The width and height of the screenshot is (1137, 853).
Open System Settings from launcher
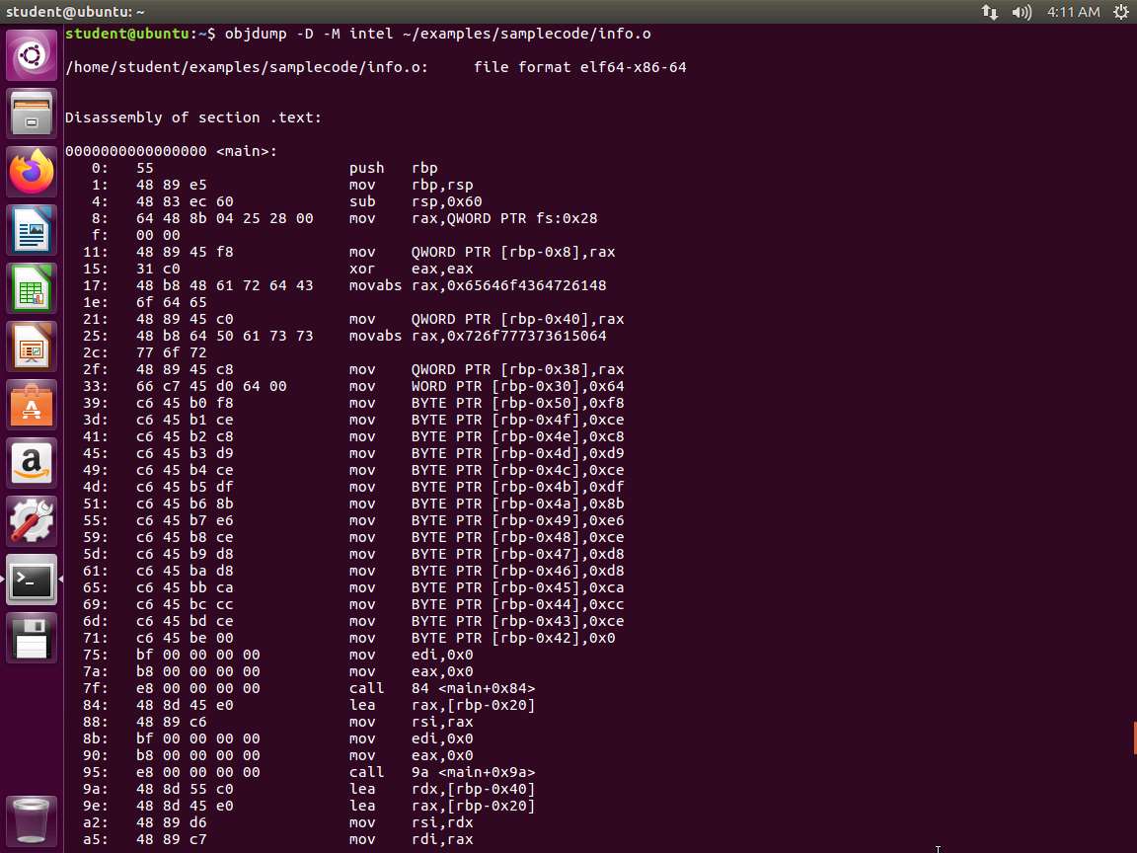point(32,521)
